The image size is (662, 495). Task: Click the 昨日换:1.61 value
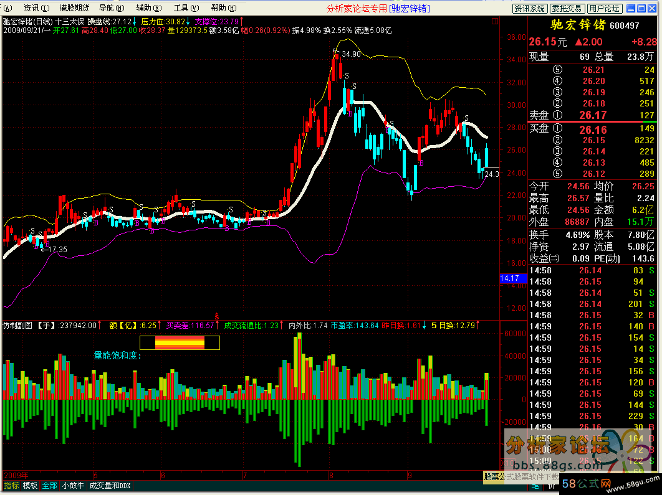(x=403, y=326)
